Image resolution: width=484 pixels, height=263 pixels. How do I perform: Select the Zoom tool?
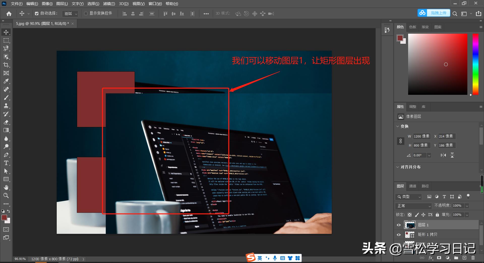coord(6,196)
